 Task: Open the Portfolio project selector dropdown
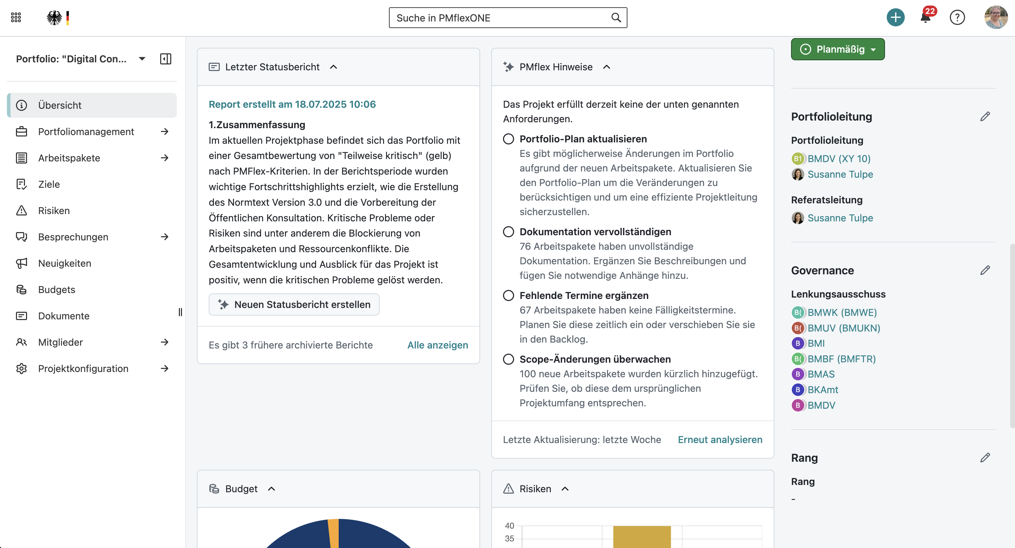pyautogui.click(x=81, y=59)
